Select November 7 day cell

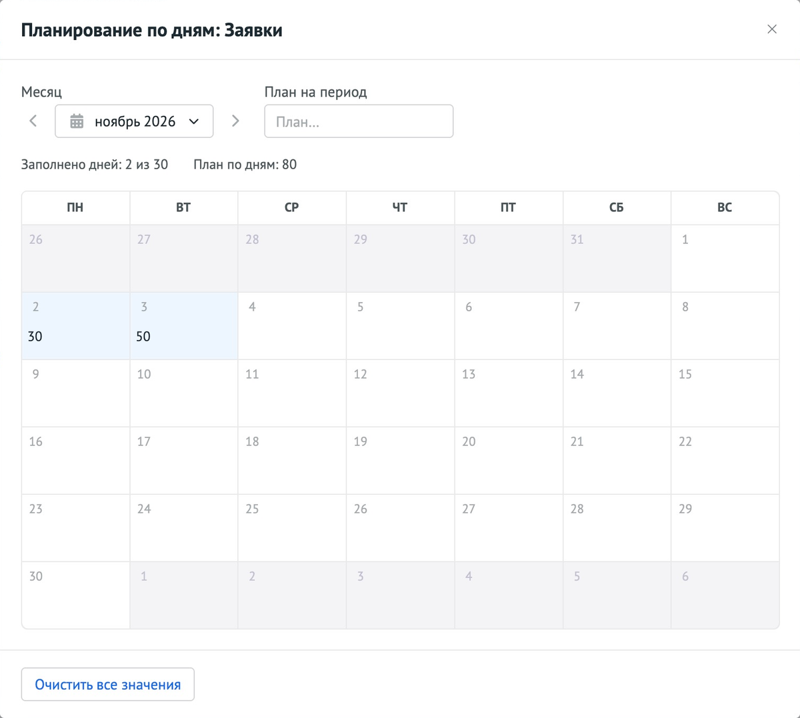[617, 326]
